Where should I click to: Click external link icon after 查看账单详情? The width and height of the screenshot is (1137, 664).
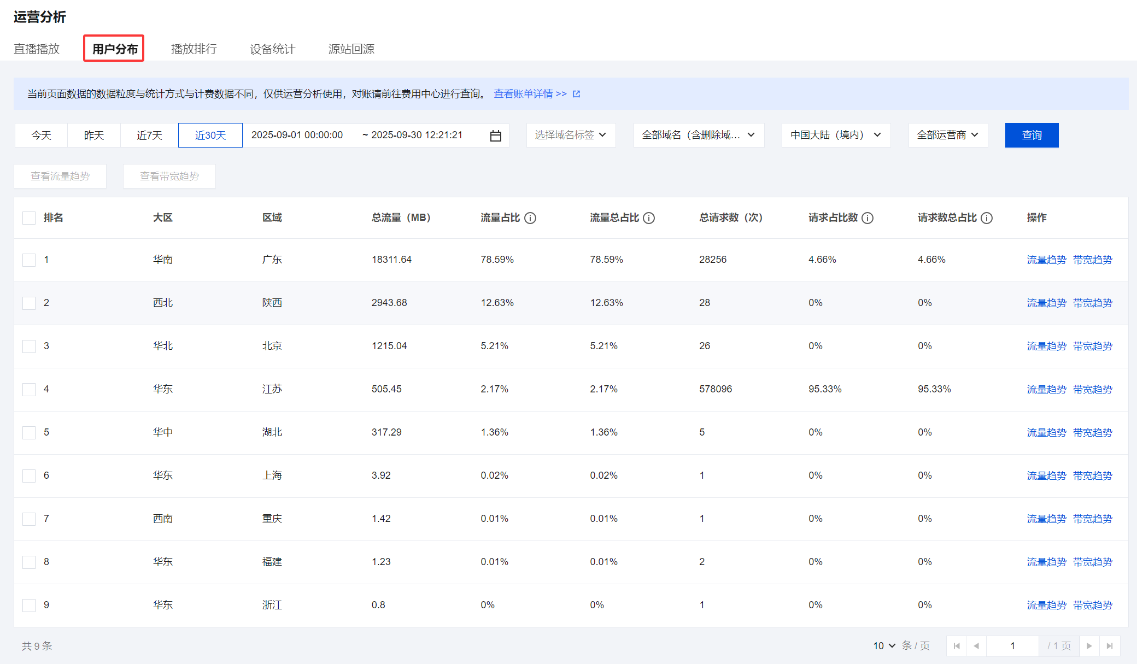[576, 94]
